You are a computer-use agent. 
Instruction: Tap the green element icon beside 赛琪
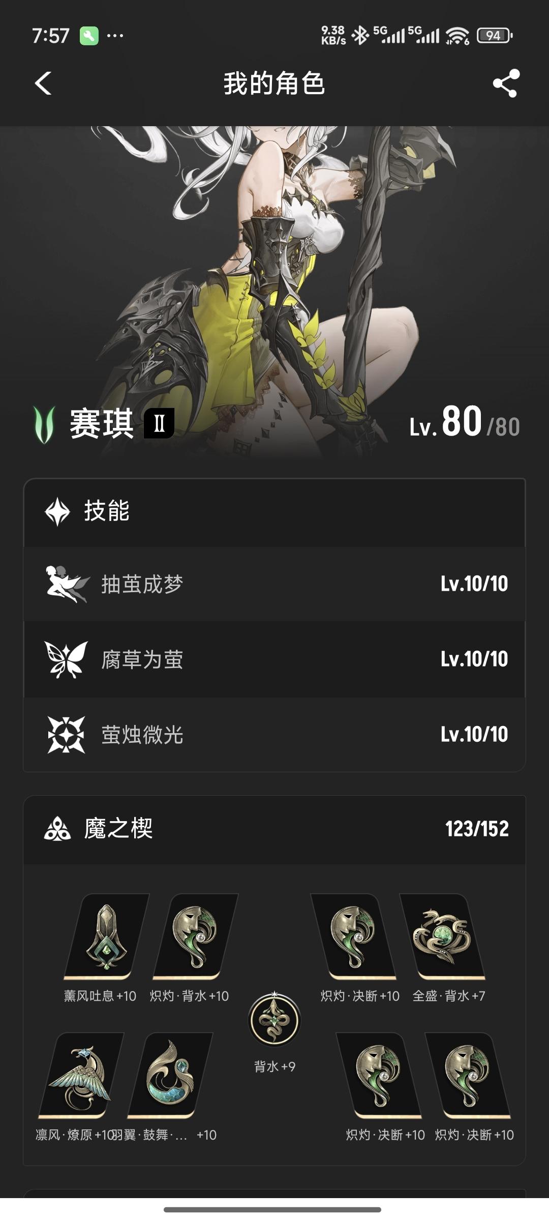pos(44,425)
